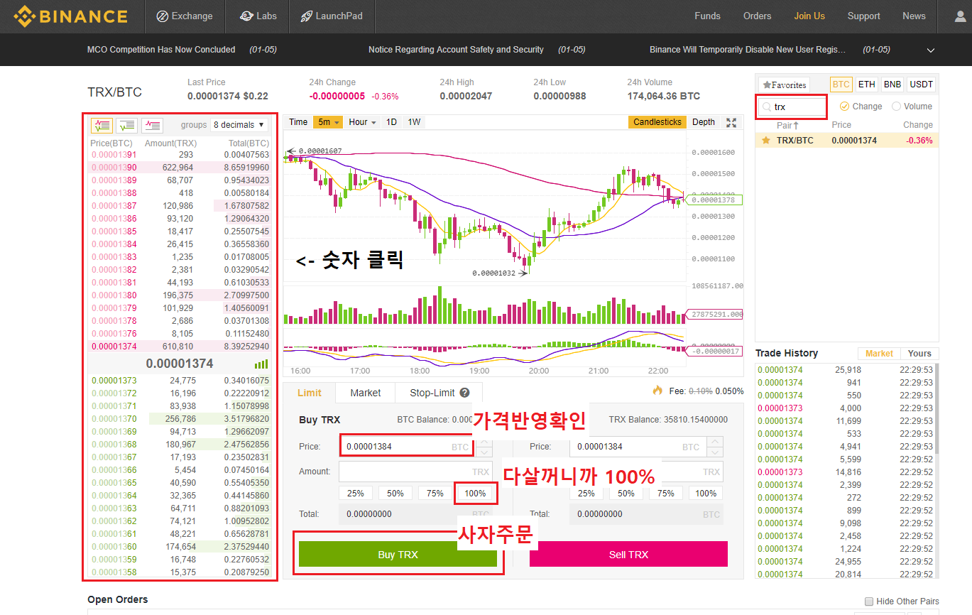Go to LaunchPad
The height and width of the screenshot is (615, 972).
331,16
